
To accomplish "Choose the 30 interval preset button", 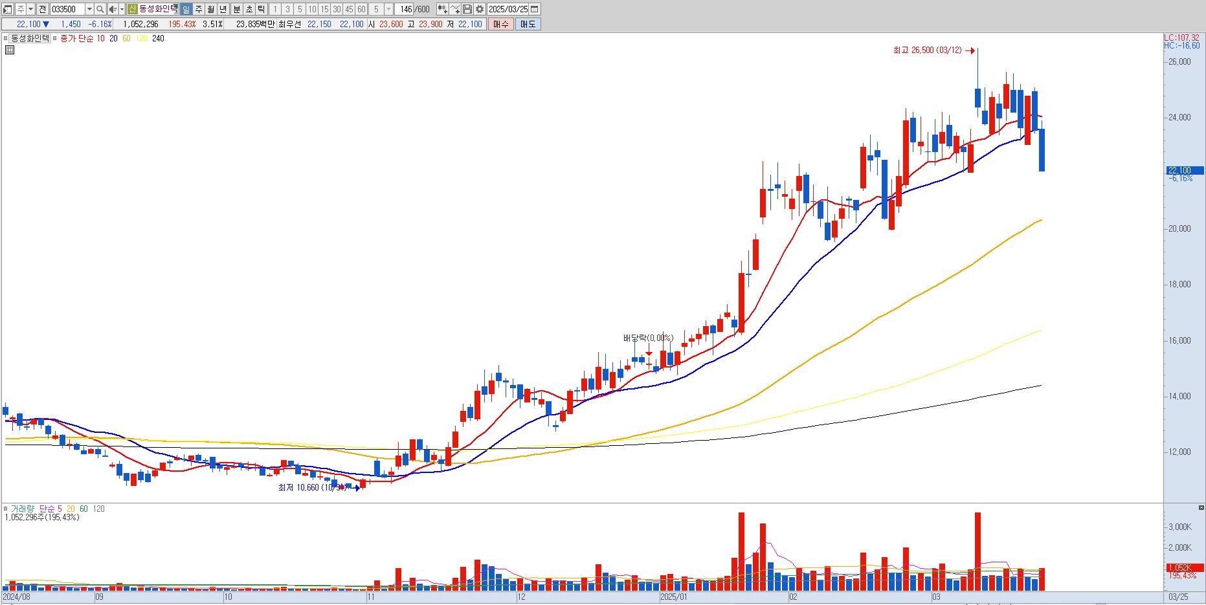I will pos(337,9).
